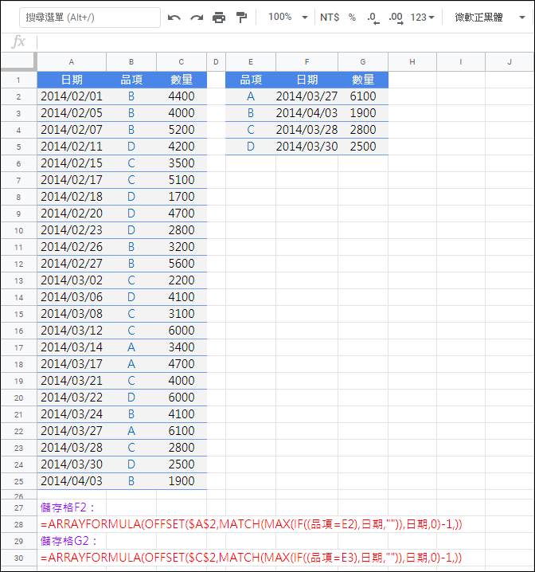Click cell E4 containing C
Image resolution: width=535 pixels, height=572 pixels.
click(x=251, y=130)
